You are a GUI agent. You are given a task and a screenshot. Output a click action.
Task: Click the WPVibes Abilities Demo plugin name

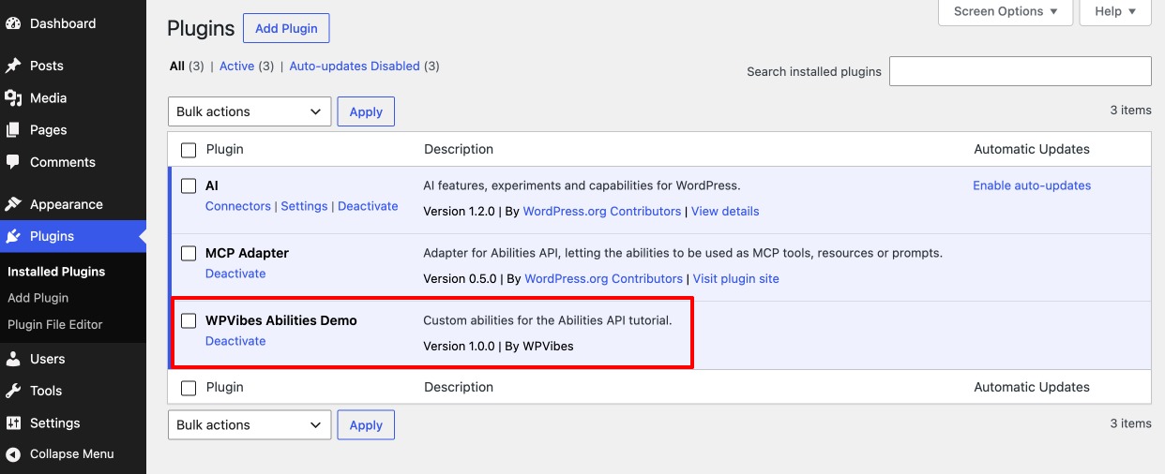[281, 320]
